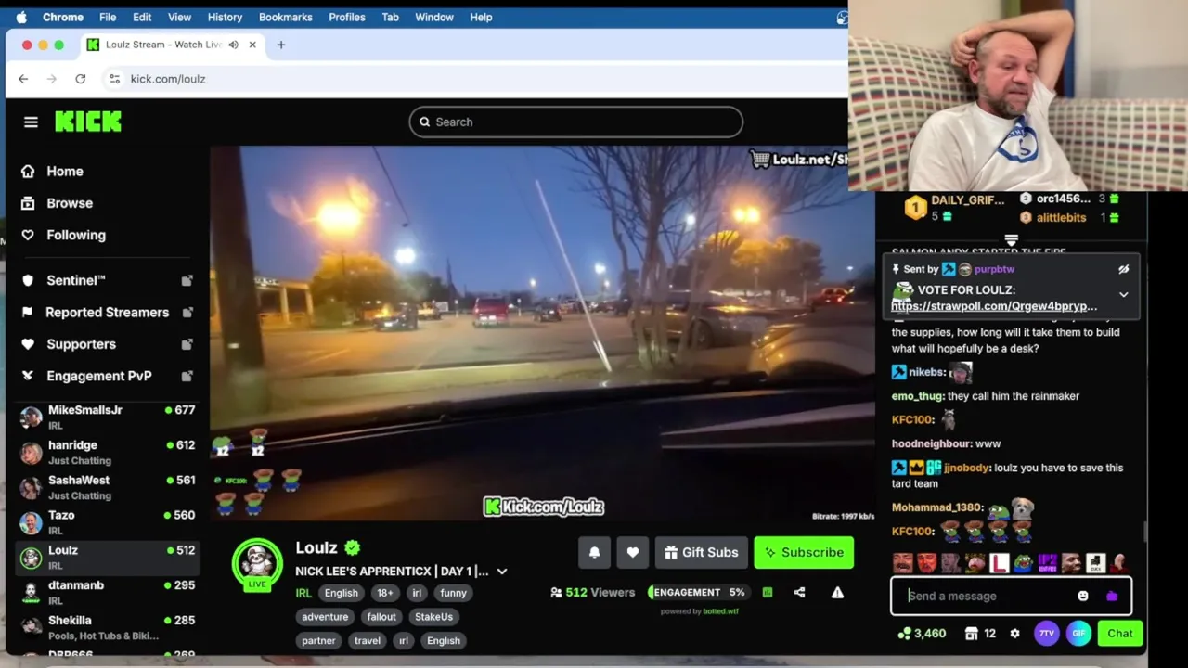This screenshot has width=1188, height=668.
Task: Open MikeSmallsJr channel in sidebar
Action: 108,417
